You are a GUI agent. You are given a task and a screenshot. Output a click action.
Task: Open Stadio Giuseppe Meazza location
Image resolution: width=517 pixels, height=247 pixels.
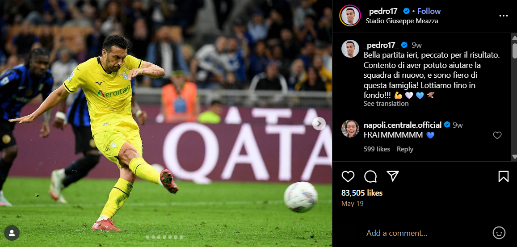[402, 21]
